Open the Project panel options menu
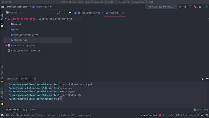This screenshot has width=209, height=118. (65, 13)
